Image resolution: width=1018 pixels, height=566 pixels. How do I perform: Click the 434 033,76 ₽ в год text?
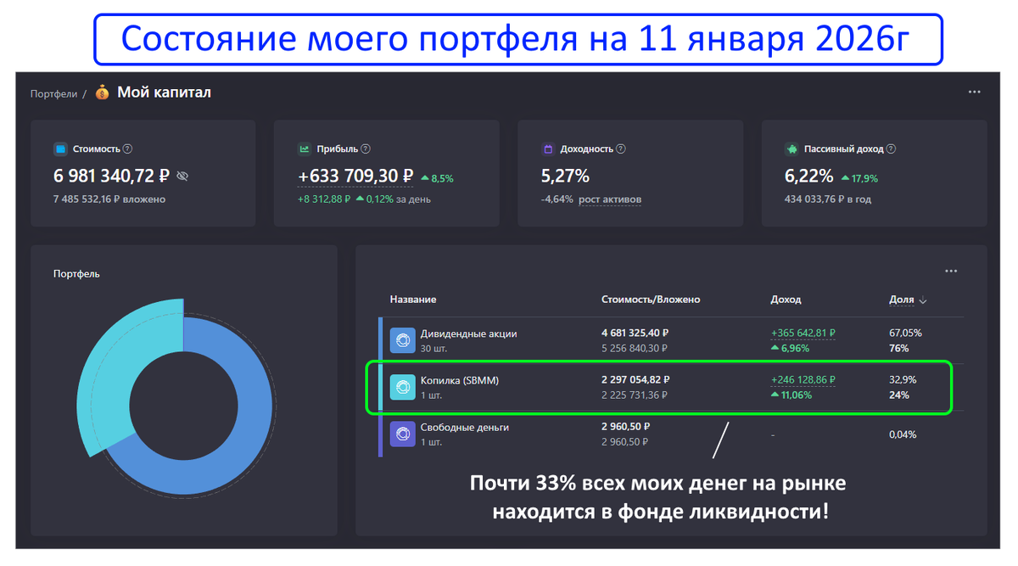pos(828,199)
